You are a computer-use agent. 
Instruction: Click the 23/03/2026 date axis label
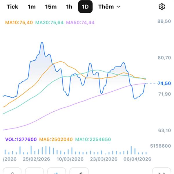coord(103,159)
